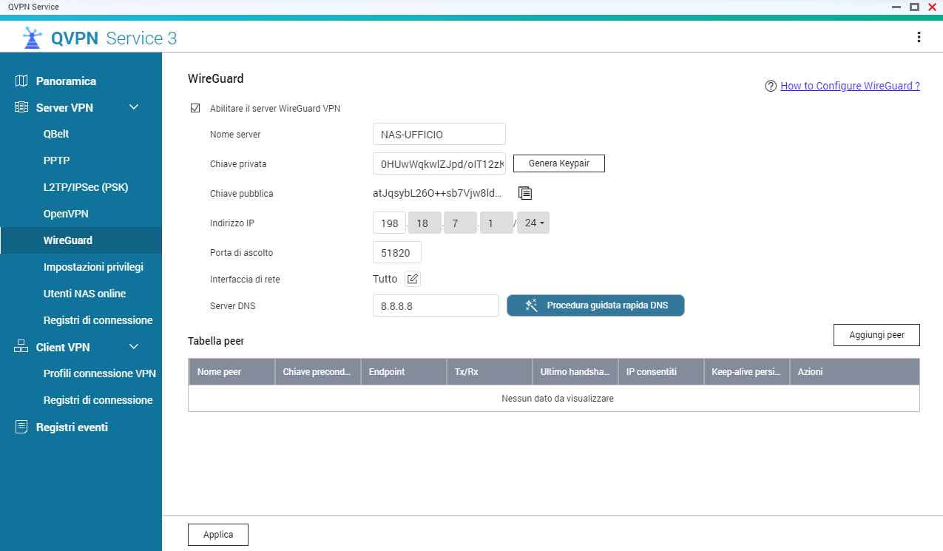Click the Chiave privata field

(x=439, y=163)
